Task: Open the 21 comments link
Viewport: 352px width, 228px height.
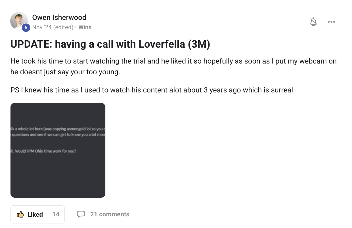Action: (x=110, y=214)
